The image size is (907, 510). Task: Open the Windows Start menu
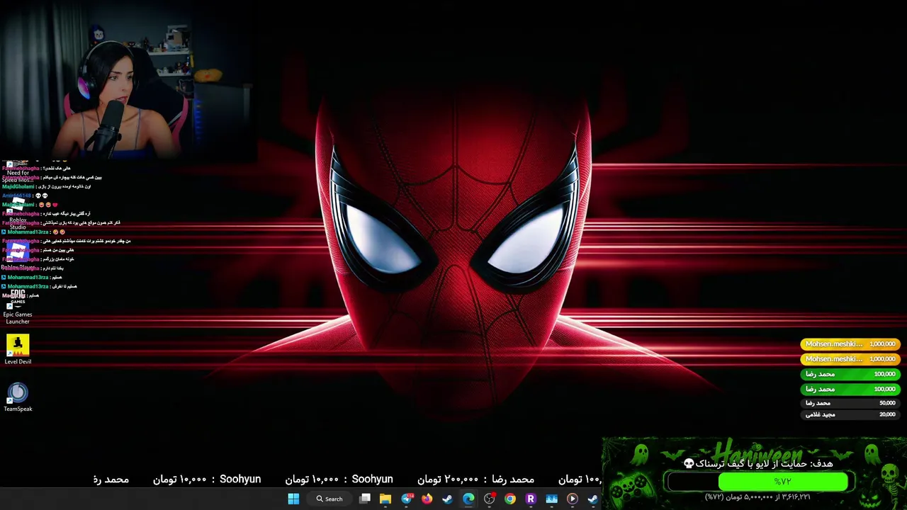coord(293,499)
